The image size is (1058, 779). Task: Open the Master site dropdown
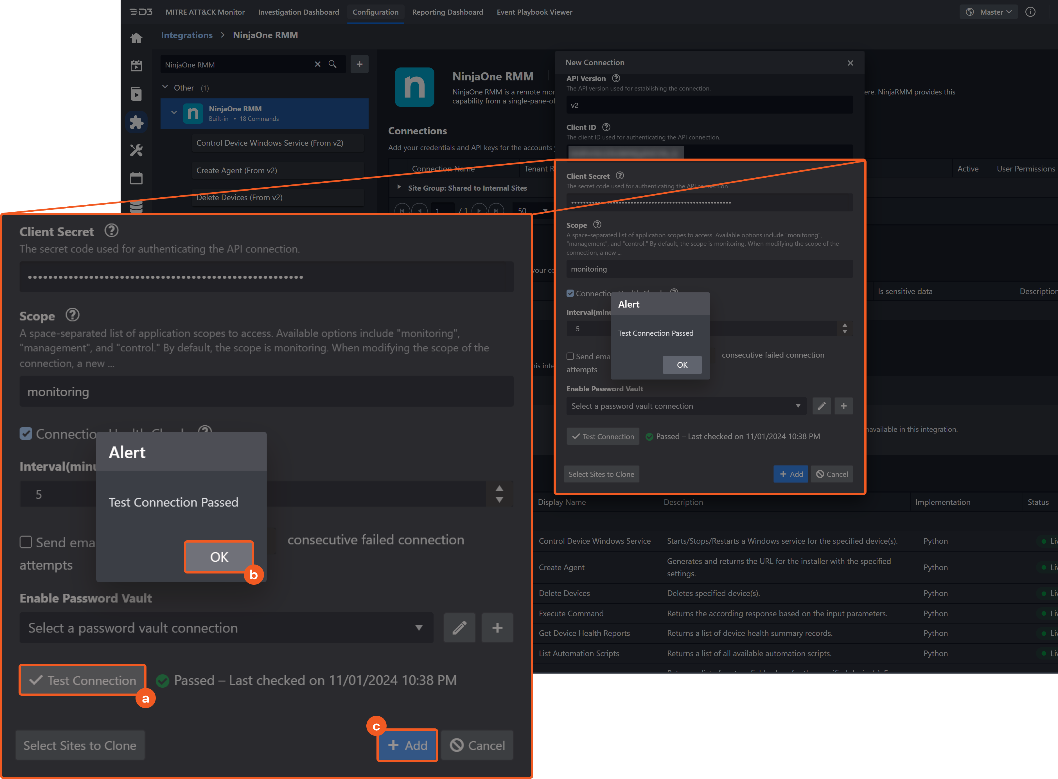[989, 12]
